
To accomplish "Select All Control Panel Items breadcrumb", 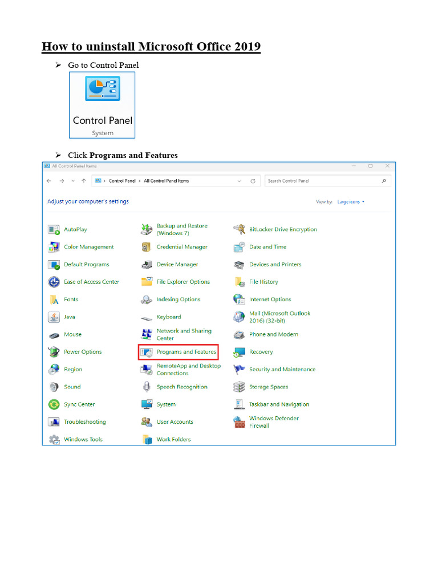I will point(166,181).
